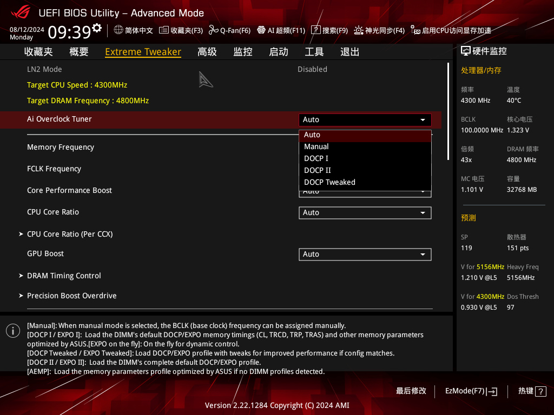The image size is (554, 415).
Task: Click the SP 119 value
Action: tap(466, 248)
